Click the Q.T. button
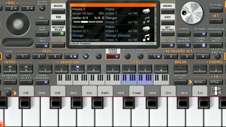 click(58, 45)
